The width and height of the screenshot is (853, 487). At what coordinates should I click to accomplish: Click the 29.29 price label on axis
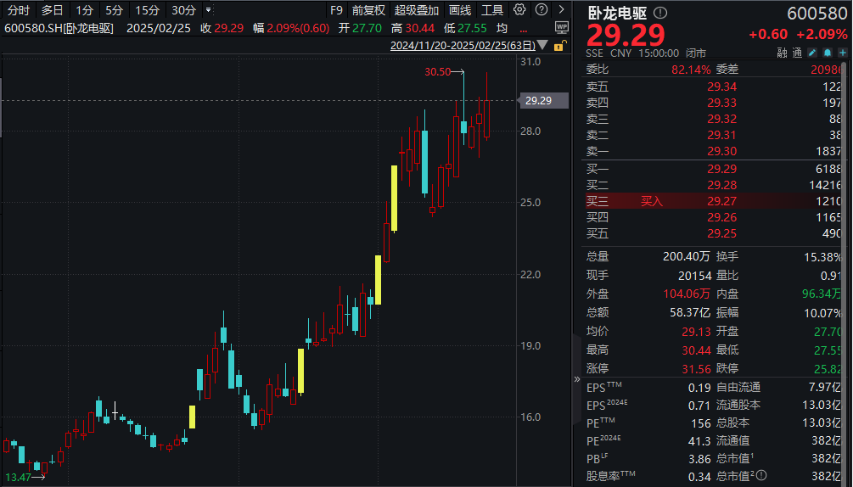[x=539, y=101]
